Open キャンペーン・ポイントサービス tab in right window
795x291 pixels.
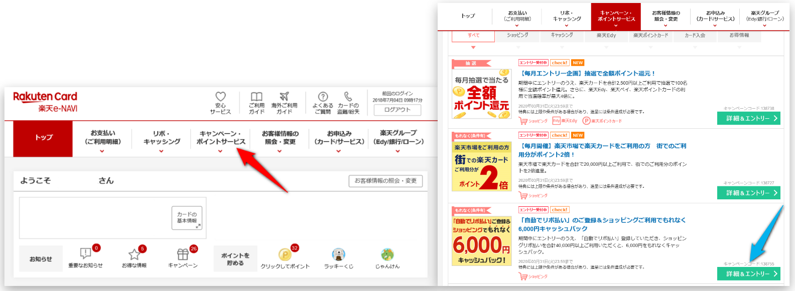pyautogui.click(x=616, y=17)
